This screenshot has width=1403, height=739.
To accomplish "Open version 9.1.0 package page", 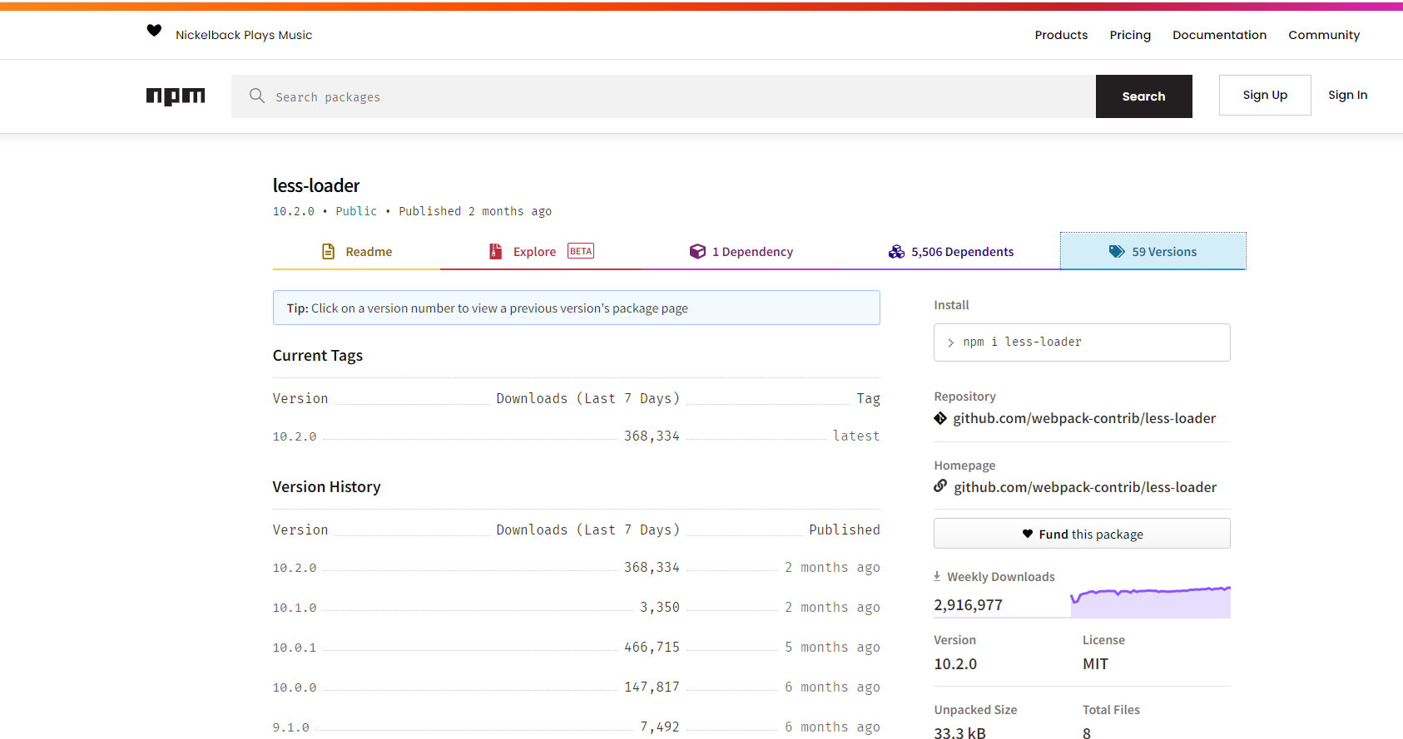I will (x=291, y=727).
